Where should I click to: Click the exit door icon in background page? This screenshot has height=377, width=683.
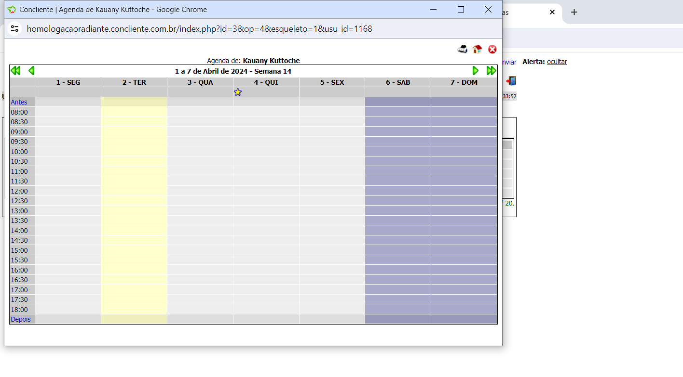tap(511, 81)
